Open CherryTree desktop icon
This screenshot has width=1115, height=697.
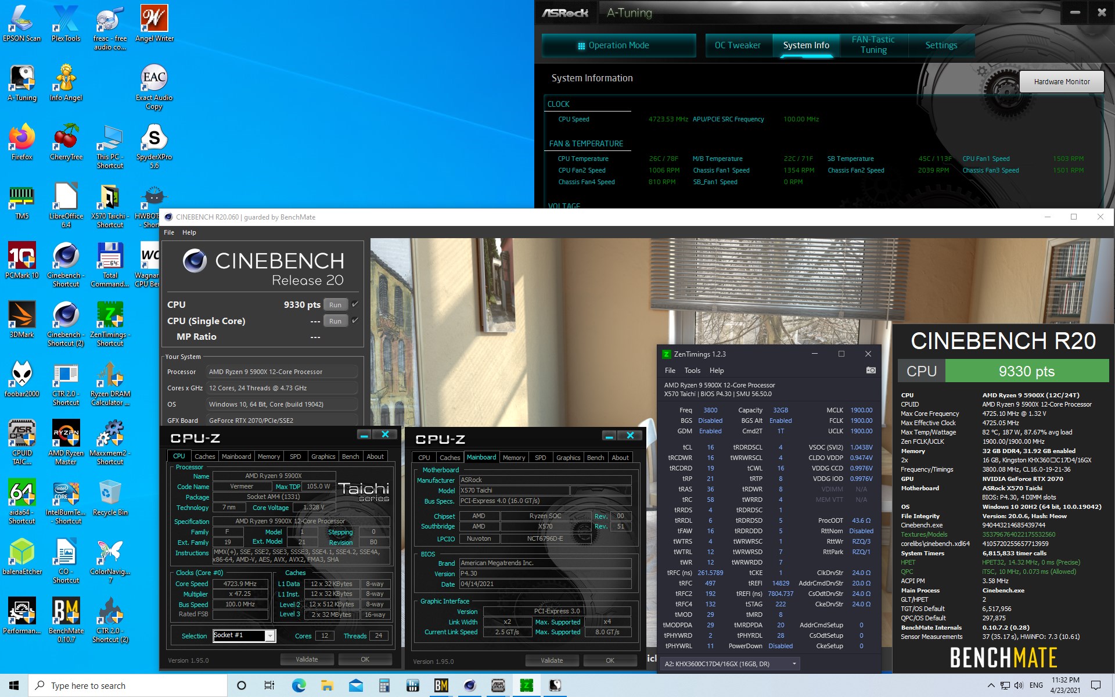pyautogui.click(x=66, y=142)
